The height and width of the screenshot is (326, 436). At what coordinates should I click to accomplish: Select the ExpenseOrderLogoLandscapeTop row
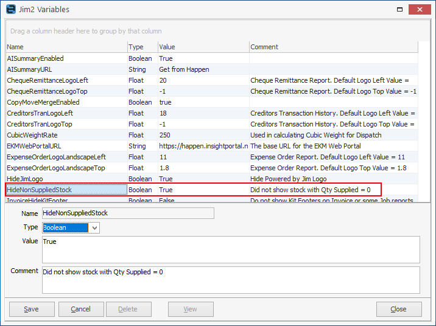pos(212,168)
